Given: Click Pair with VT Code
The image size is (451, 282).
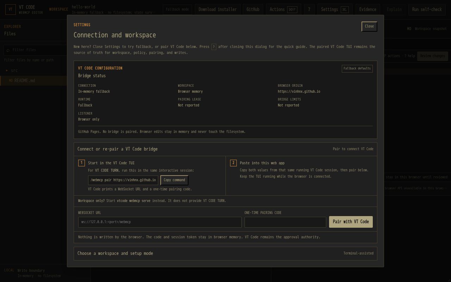Looking at the screenshot, I should (351, 222).
